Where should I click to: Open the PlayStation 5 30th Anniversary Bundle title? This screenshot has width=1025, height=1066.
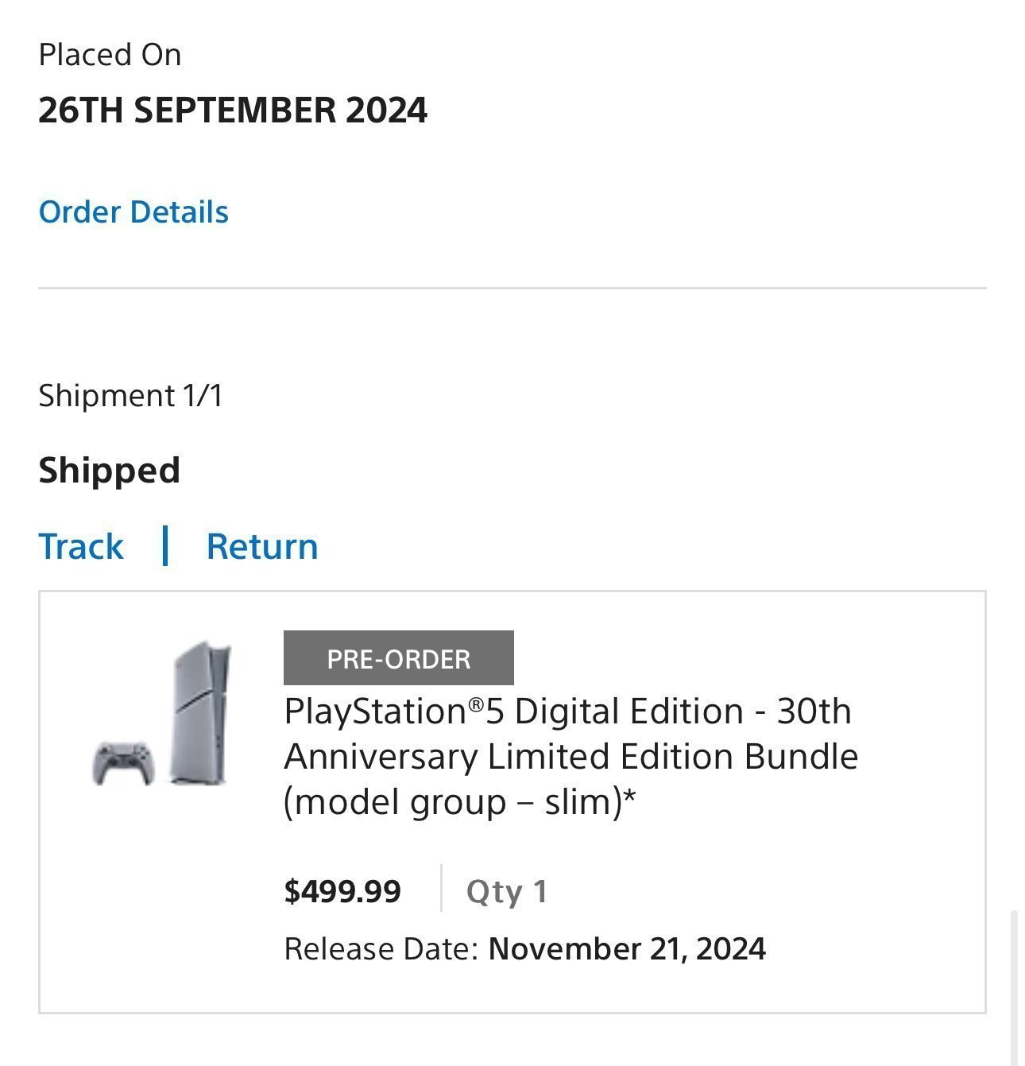click(x=569, y=756)
